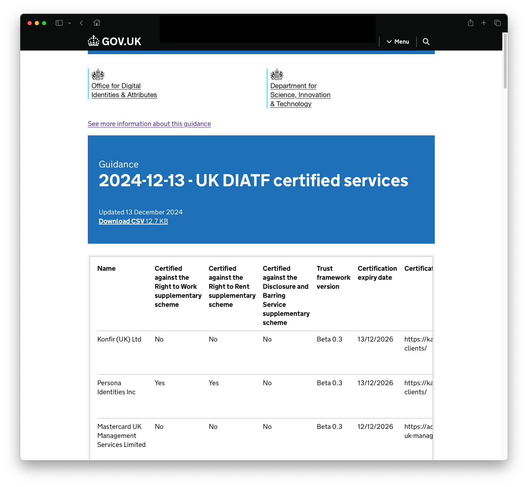The height and width of the screenshot is (487, 528).
Task: Click the coat of arms above Office for Digital Identities
Action: pyautogui.click(x=98, y=74)
